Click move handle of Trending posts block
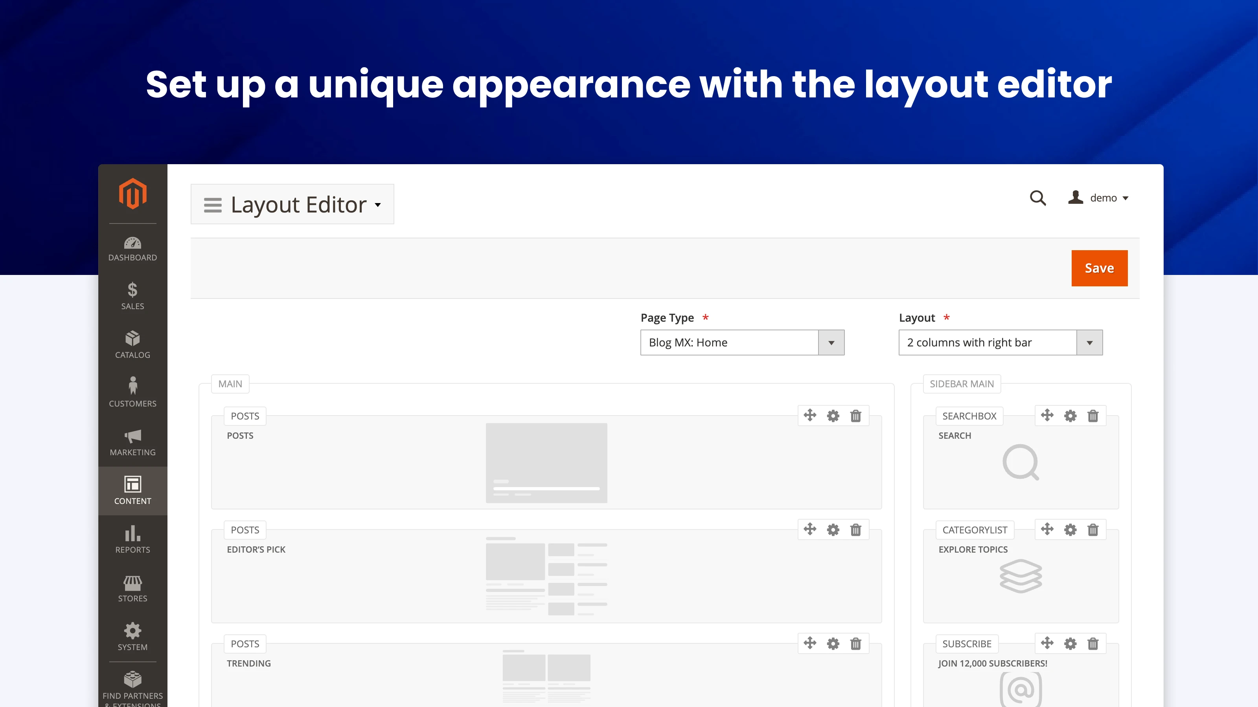Image resolution: width=1258 pixels, height=707 pixels. pos(810,643)
